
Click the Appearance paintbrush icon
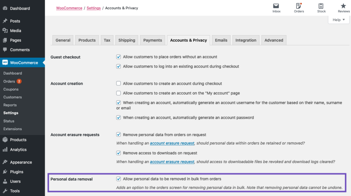[x=5, y=162]
